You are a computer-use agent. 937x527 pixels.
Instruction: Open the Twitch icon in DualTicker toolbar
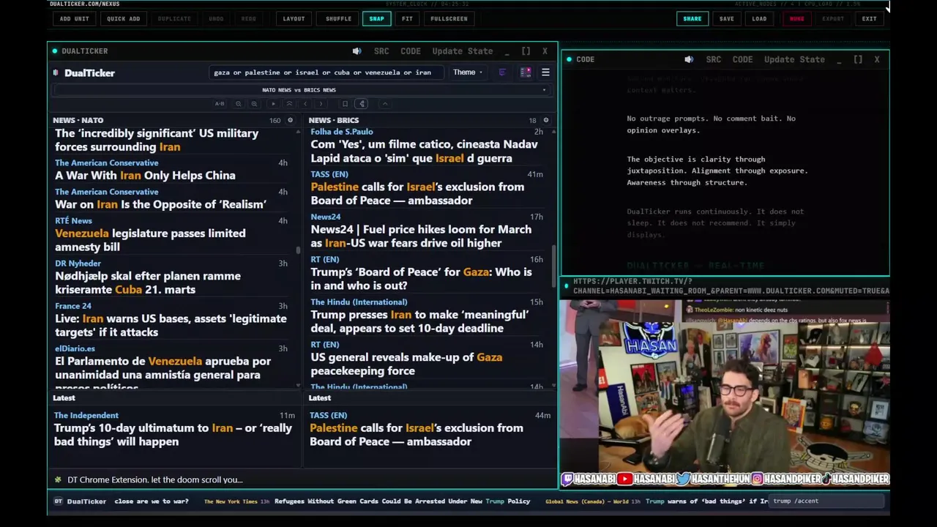pos(502,72)
